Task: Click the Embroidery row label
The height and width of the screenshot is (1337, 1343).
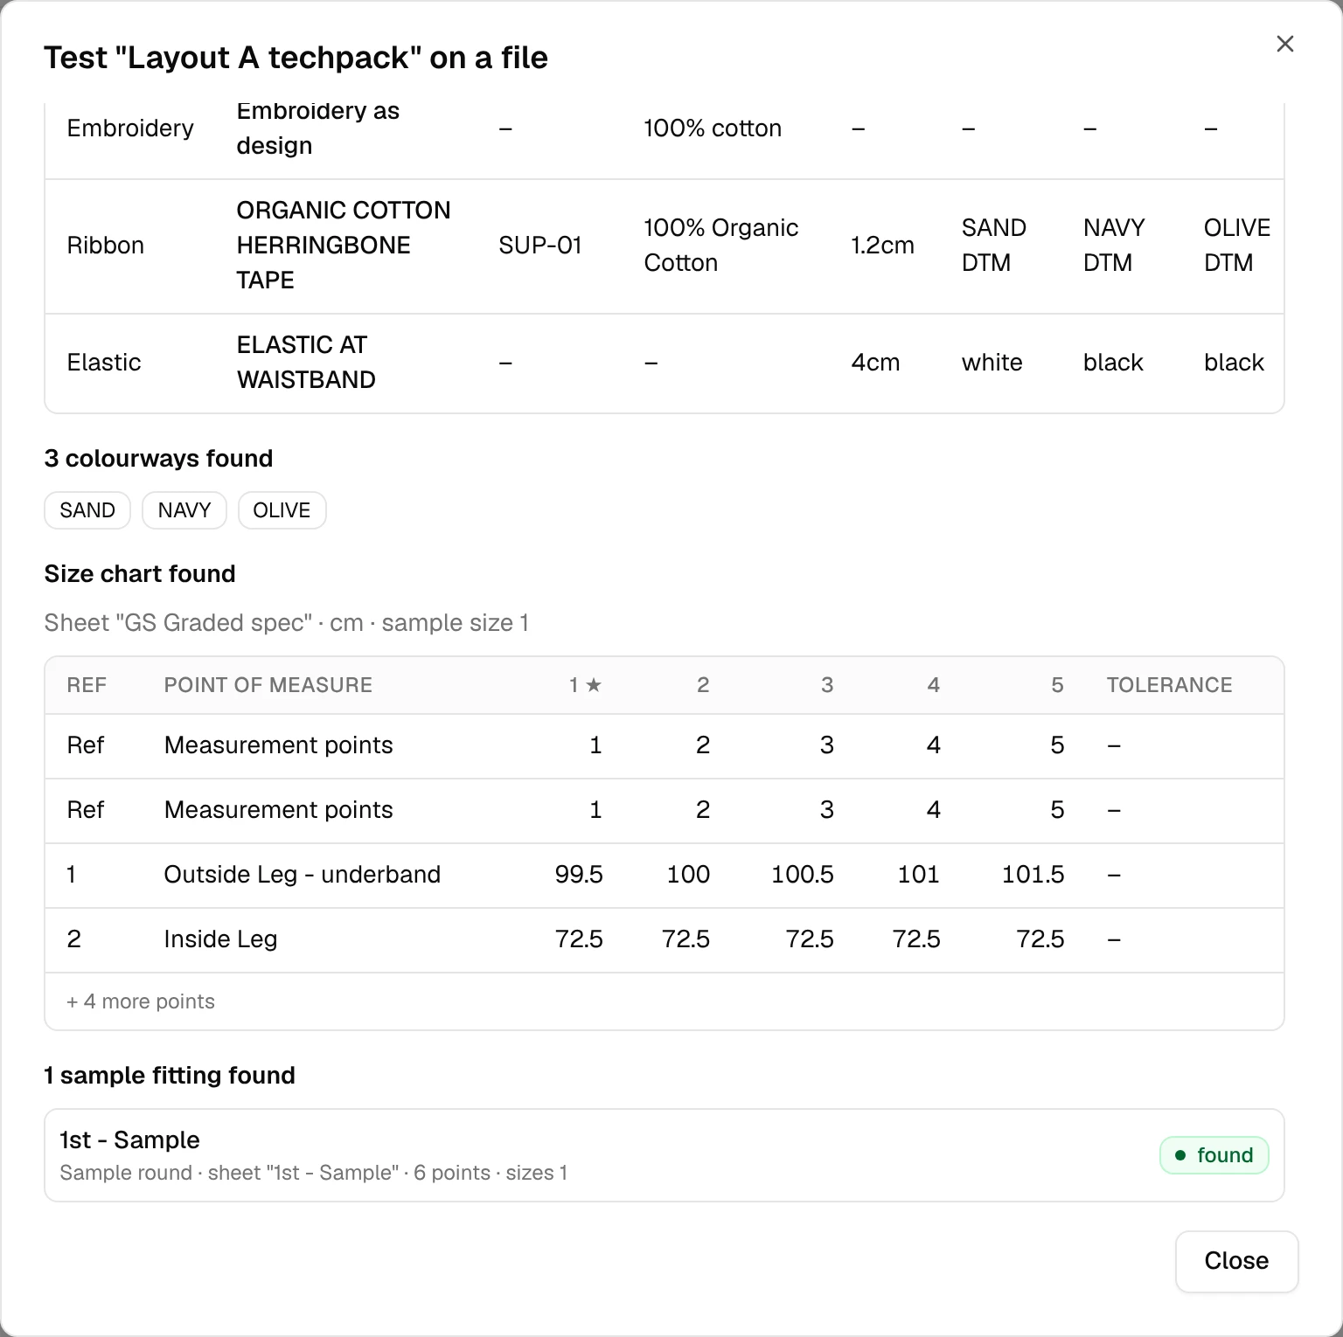Action: pos(130,128)
